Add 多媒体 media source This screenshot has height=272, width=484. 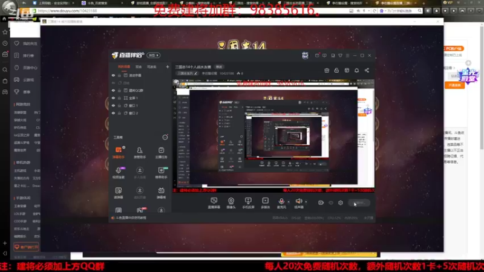coord(266,203)
